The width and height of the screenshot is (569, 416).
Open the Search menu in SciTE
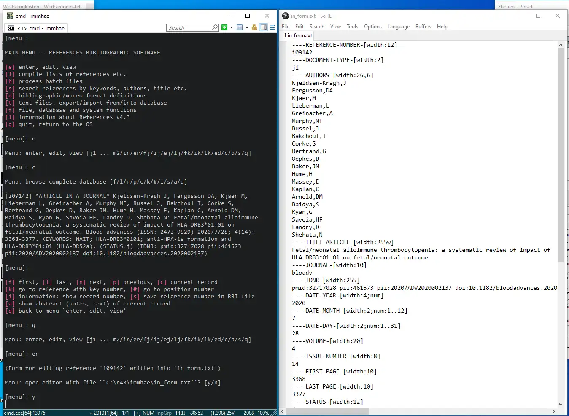tap(317, 27)
